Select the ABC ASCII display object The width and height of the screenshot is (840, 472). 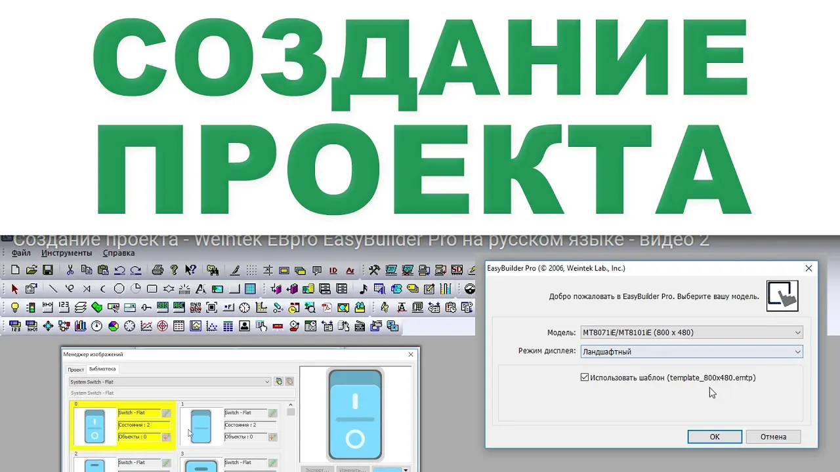pyautogui.click(x=178, y=307)
